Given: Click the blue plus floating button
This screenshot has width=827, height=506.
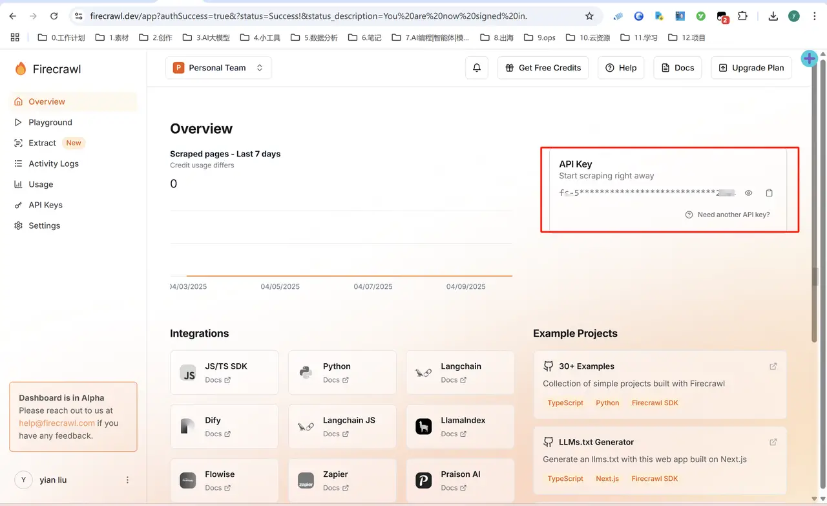Looking at the screenshot, I should click(809, 59).
